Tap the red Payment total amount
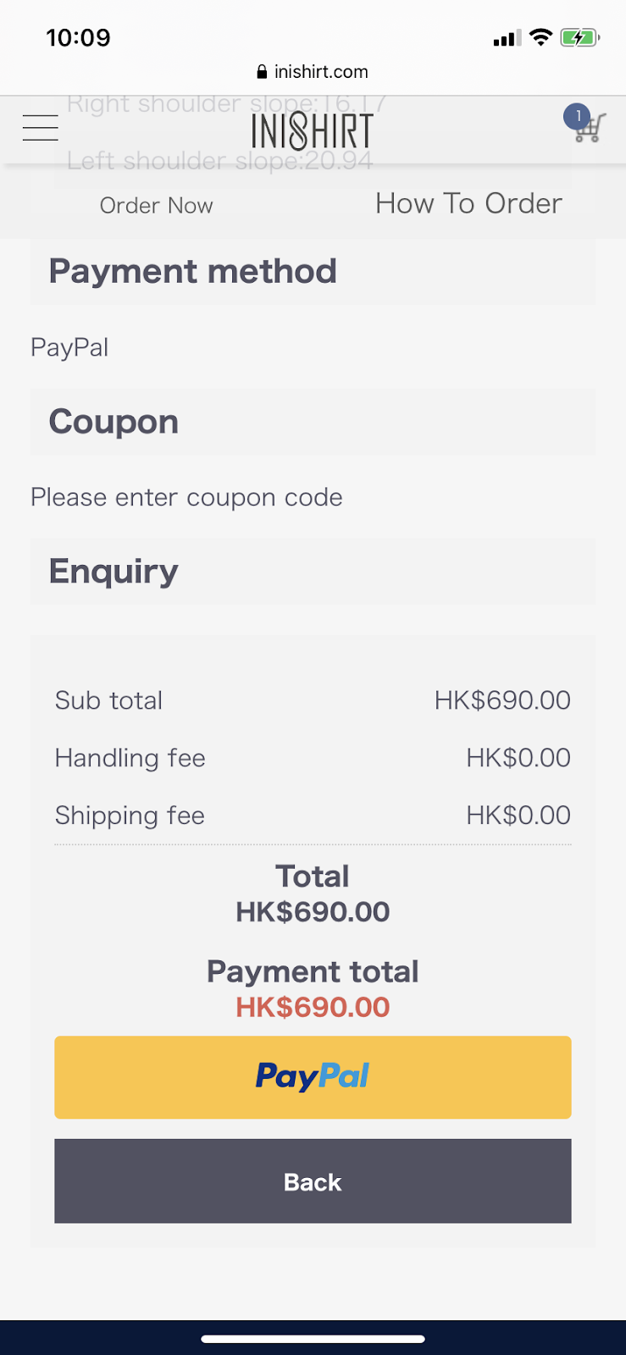Viewport: 626px width, 1355px height. pyautogui.click(x=313, y=1007)
